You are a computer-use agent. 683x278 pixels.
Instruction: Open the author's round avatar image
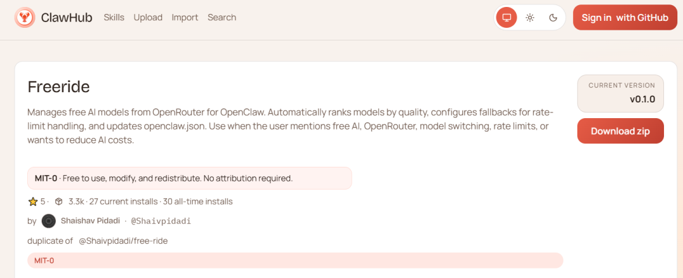[x=49, y=221]
